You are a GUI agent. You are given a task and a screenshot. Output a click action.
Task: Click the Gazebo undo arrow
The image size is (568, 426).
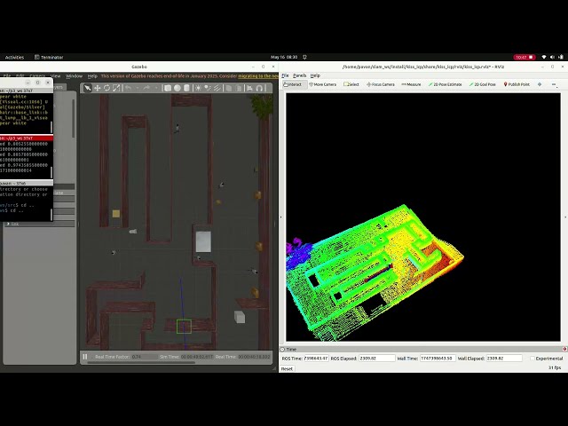(128, 88)
